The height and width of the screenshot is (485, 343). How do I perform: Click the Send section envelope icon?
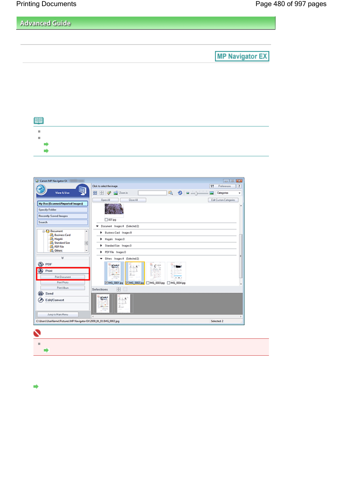pos(41,294)
